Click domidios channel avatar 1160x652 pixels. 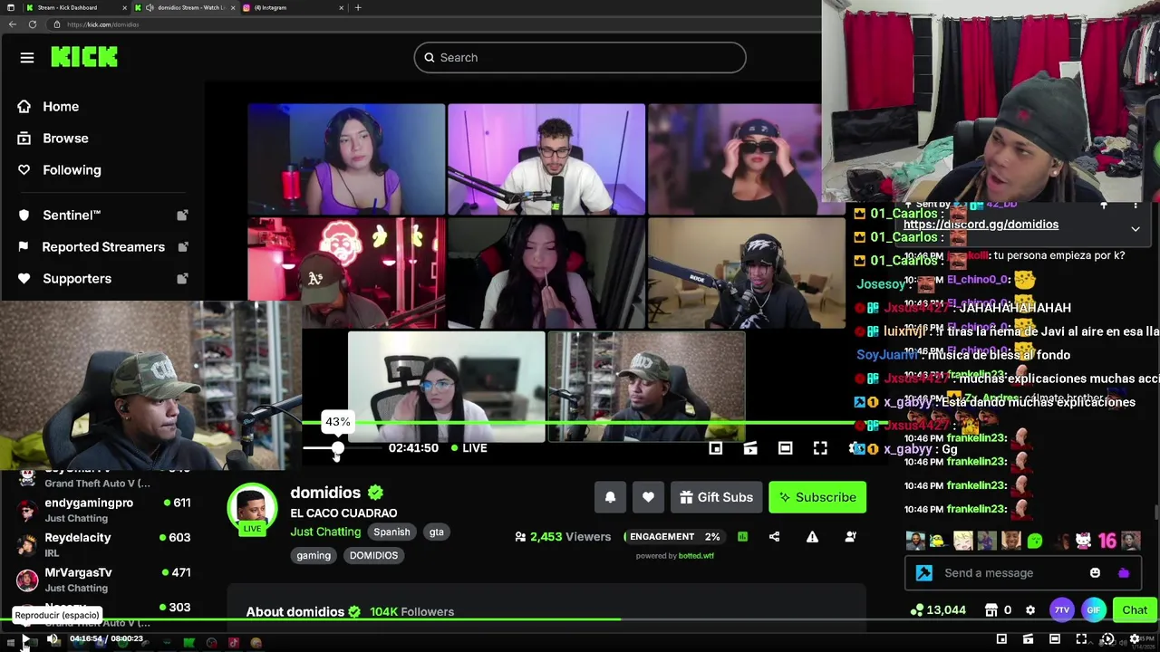pyautogui.click(x=252, y=509)
